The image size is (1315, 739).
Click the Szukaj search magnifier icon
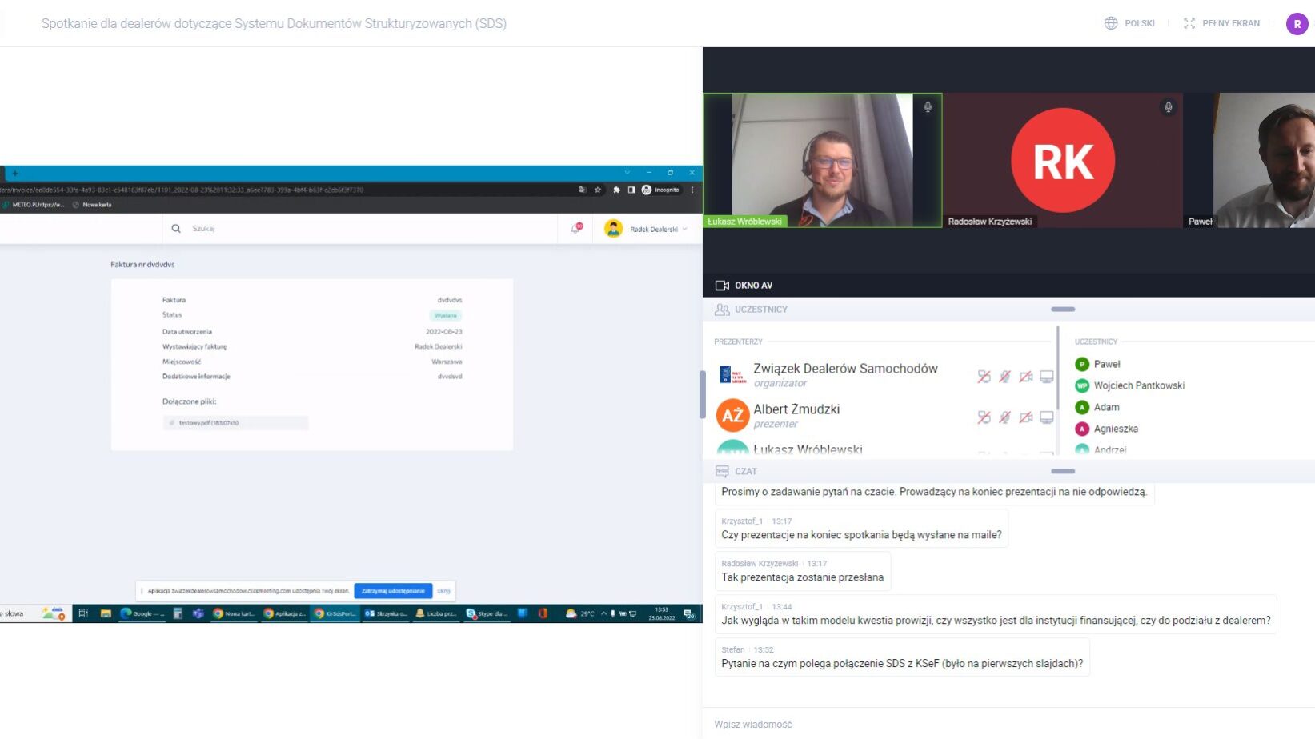(x=176, y=229)
